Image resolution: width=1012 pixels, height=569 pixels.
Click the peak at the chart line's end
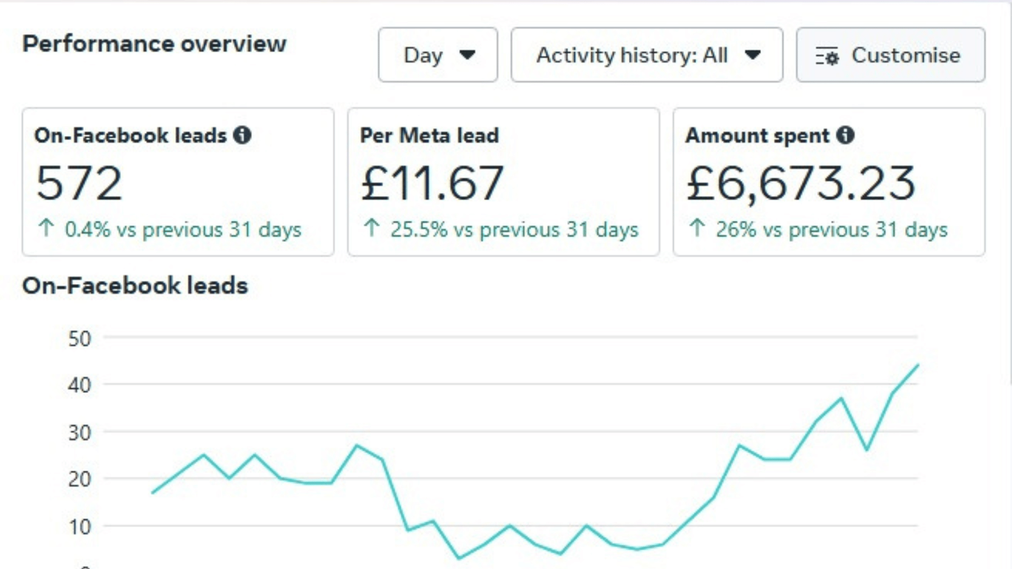[x=918, y=365]
